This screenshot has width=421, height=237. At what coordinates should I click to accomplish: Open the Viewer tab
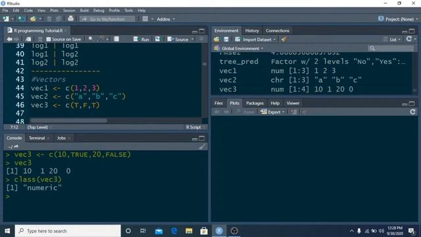(x=293, y=103)
